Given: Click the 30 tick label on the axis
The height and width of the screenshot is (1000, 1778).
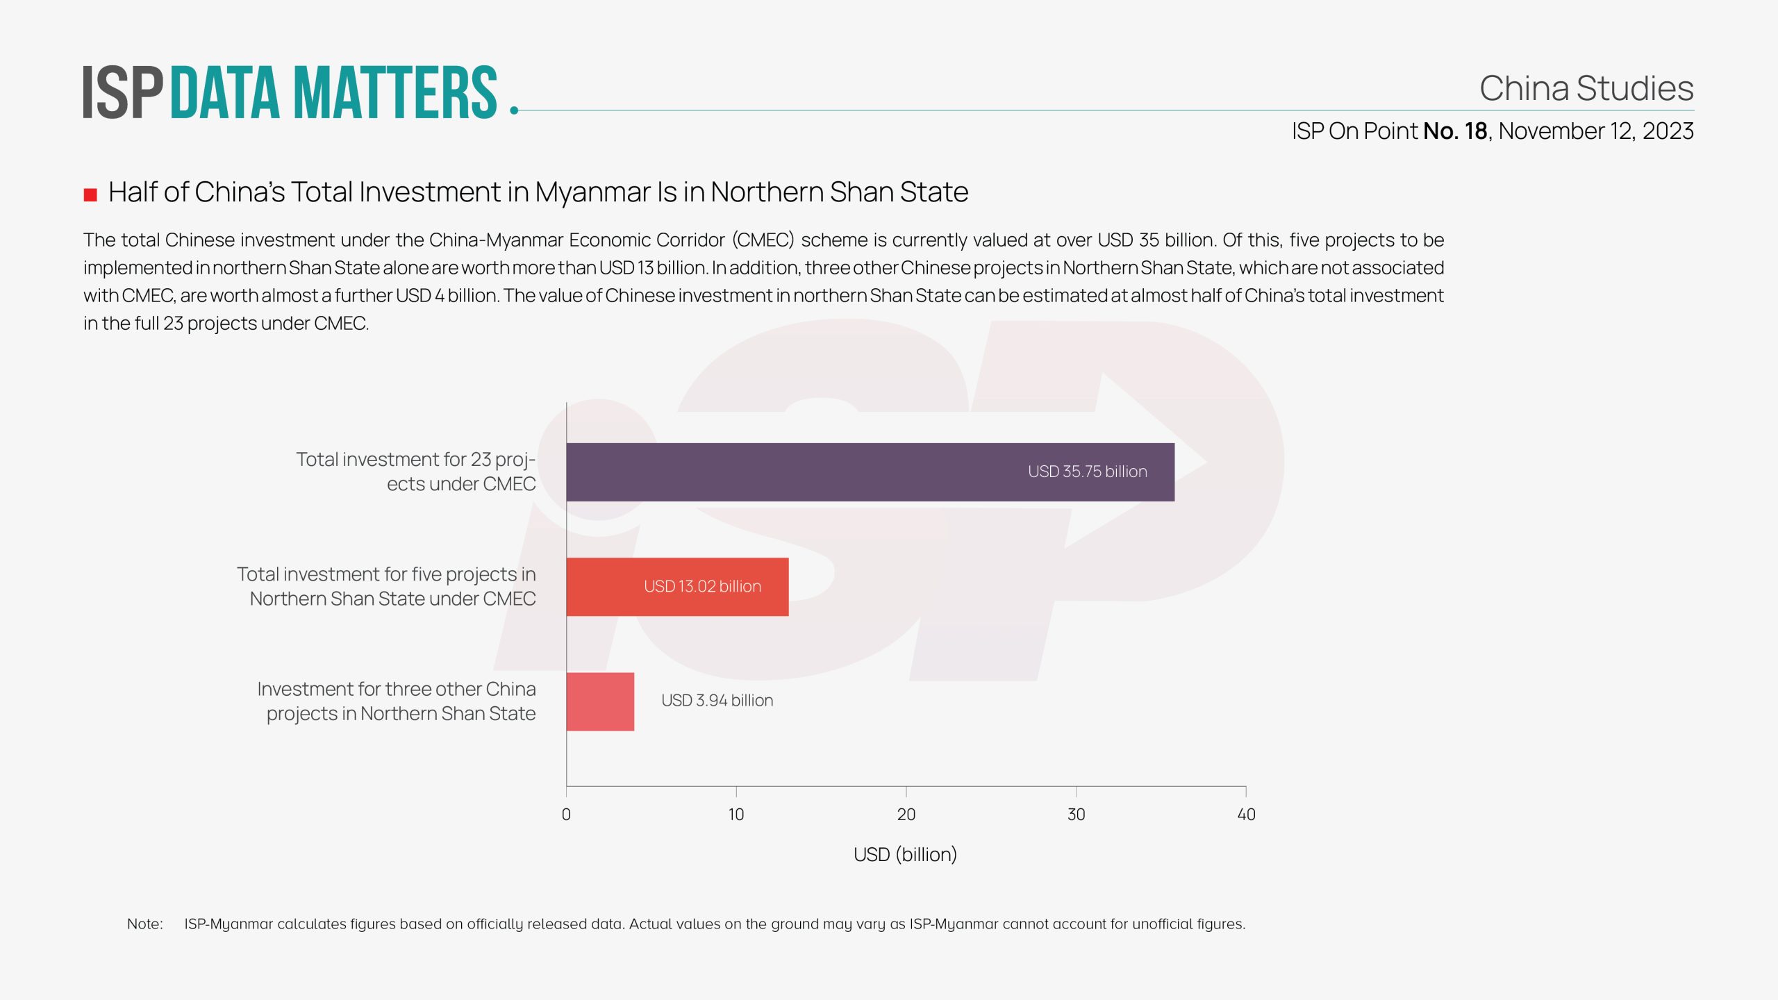Looking at the screenshot, I should pyautogui.click(x=1076, y=815).
